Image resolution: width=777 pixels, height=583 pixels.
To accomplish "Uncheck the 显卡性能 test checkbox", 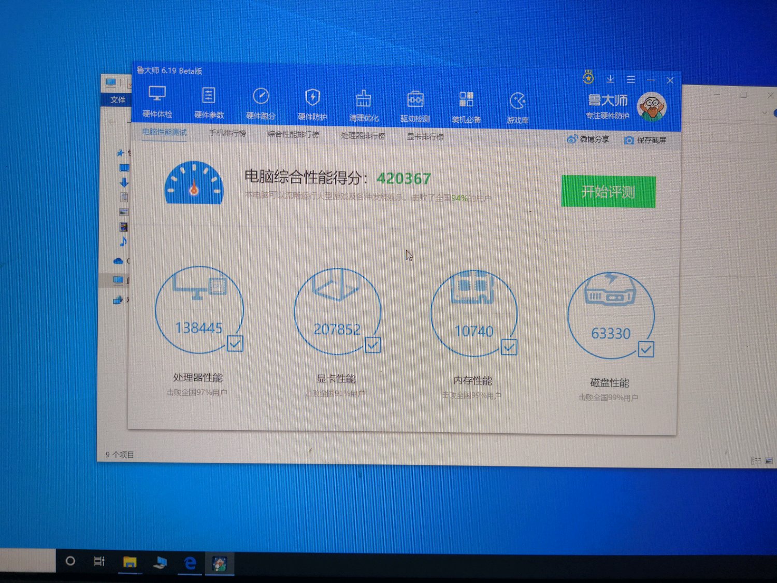I will (372, 345).
